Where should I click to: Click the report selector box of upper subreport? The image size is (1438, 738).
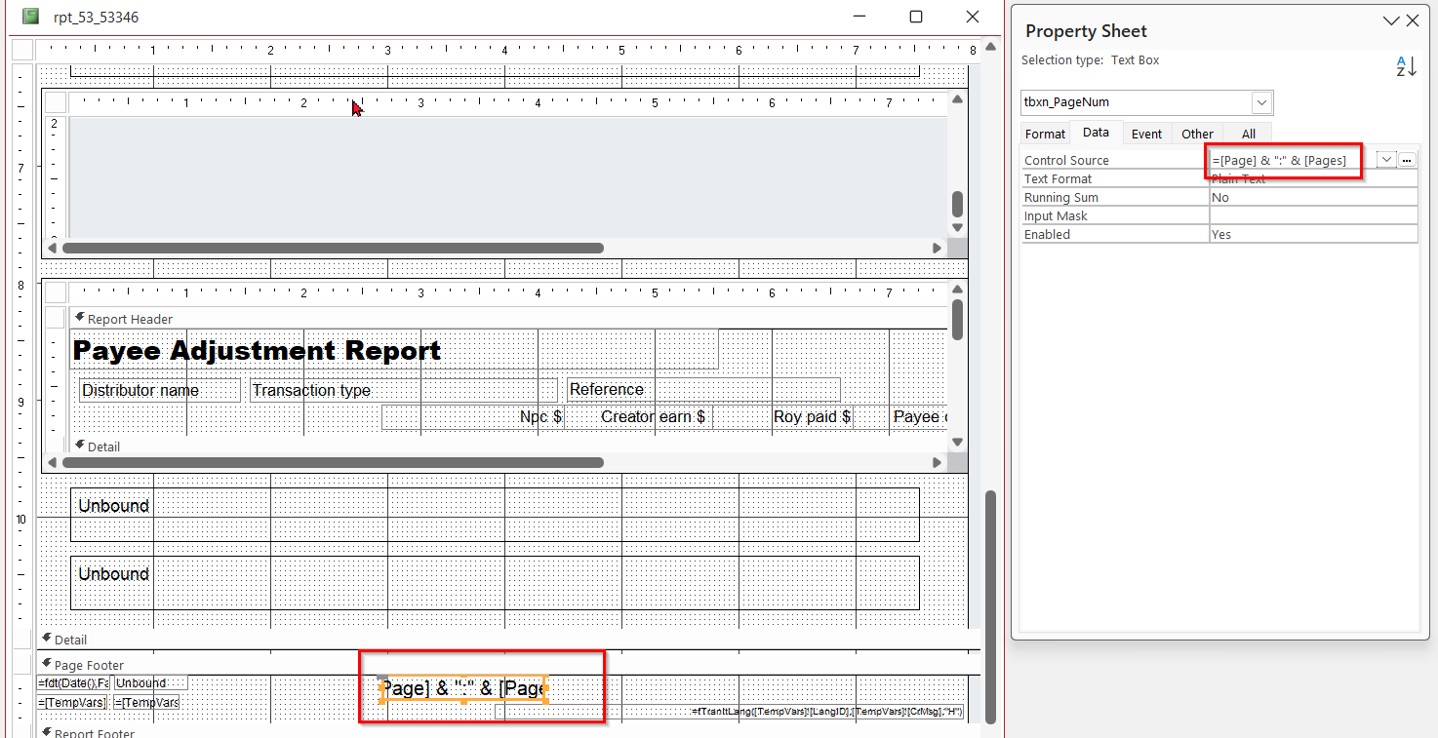[56, 102]
